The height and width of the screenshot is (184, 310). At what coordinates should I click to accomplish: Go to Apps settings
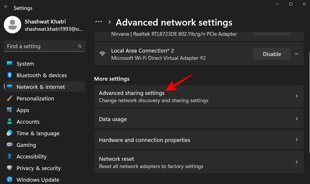(23, 110)
